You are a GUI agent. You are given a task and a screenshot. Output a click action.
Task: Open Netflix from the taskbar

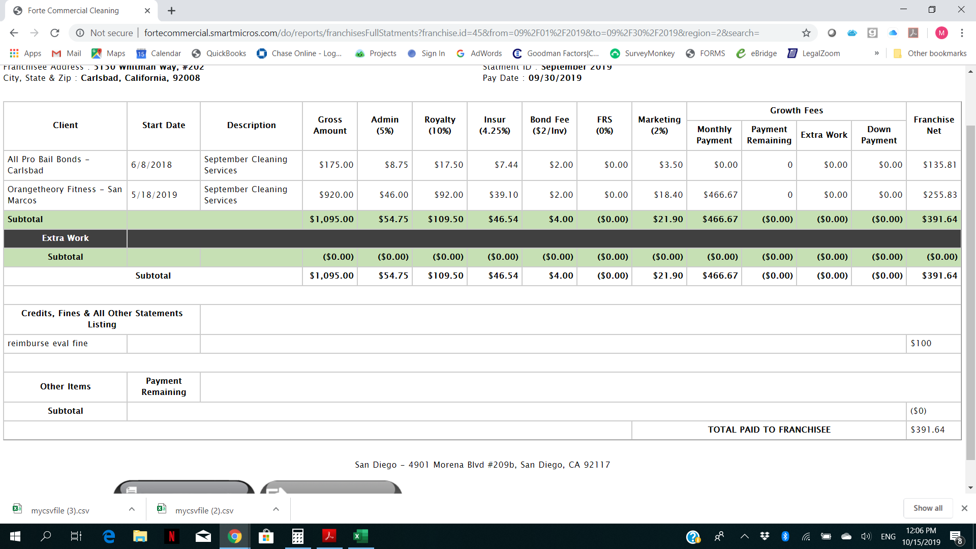tap(172, 536)
